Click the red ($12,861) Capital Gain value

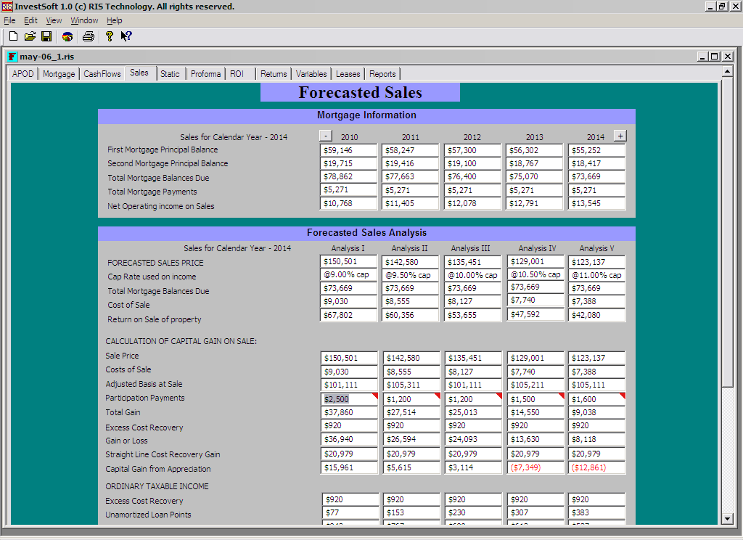pos(596,467)
